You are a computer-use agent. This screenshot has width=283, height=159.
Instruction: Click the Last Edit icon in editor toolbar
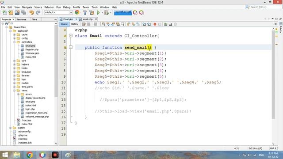84,24
